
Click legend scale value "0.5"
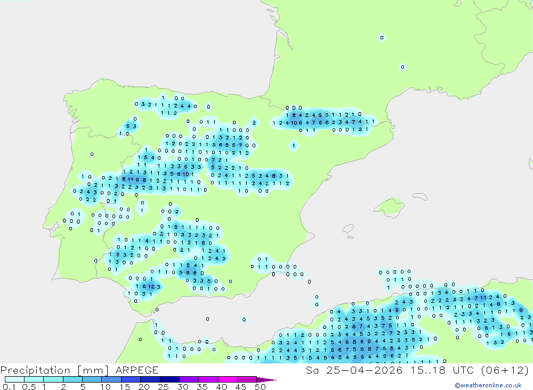[x=29, y=387]
